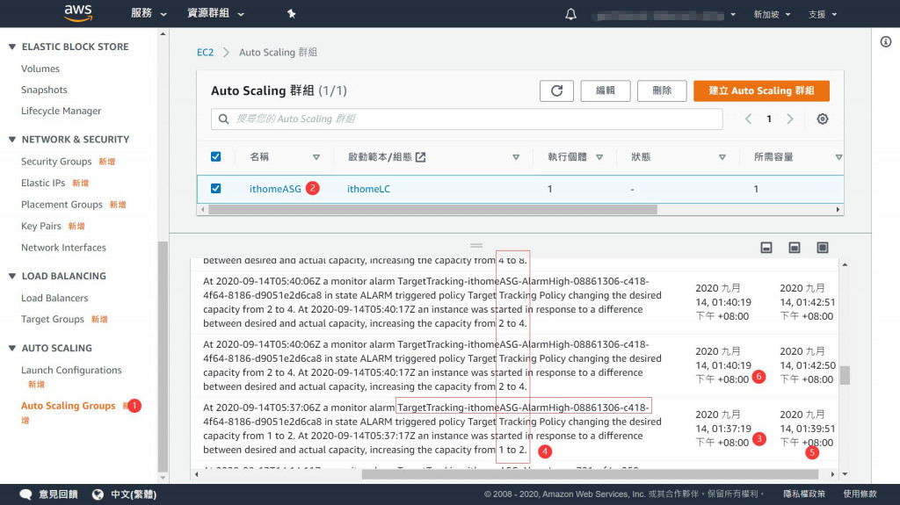
Task: Open Load Balancers in the sidebar
Action: point(54,298)
